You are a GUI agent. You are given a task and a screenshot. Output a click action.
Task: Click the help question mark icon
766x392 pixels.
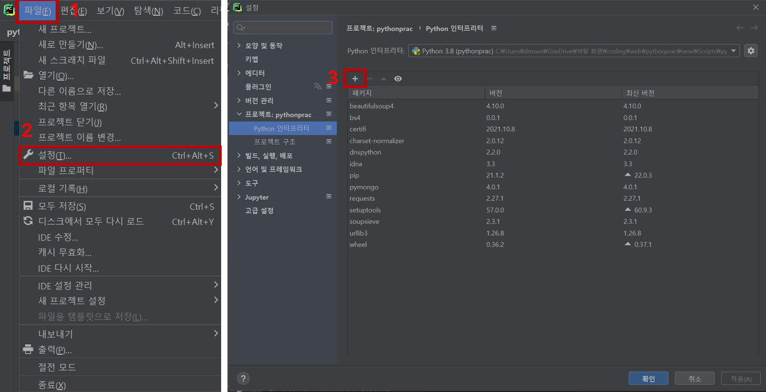(243, 379)
